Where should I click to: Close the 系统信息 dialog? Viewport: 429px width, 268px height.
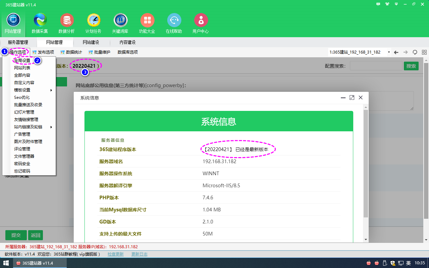click(x=361, y=97)
